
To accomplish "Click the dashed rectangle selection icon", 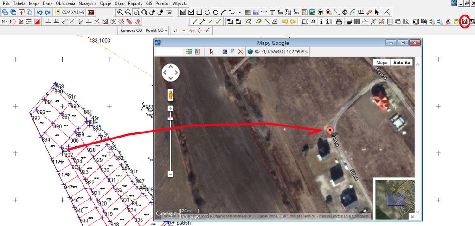I will tap(305, 21).
